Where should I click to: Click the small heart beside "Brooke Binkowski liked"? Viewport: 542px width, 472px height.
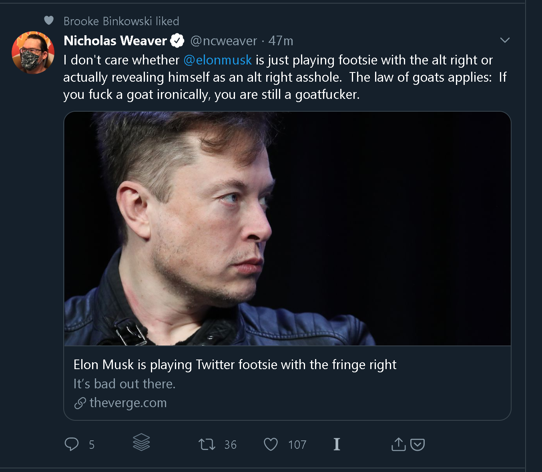coord(49,20)
